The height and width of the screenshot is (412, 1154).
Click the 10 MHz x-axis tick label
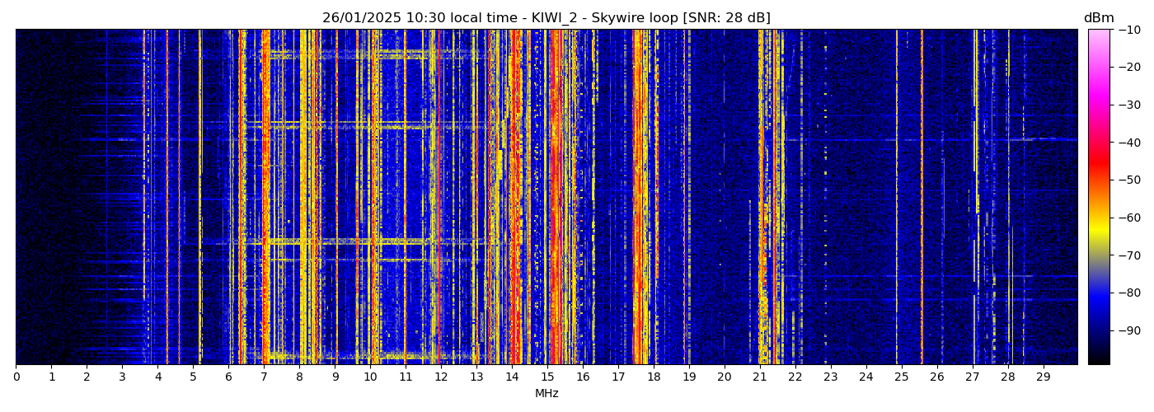[370, 377]
